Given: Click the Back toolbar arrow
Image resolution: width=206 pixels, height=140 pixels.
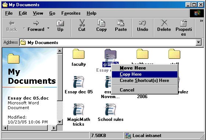Looking at the screenshot, I should click(x=12, y=23).
